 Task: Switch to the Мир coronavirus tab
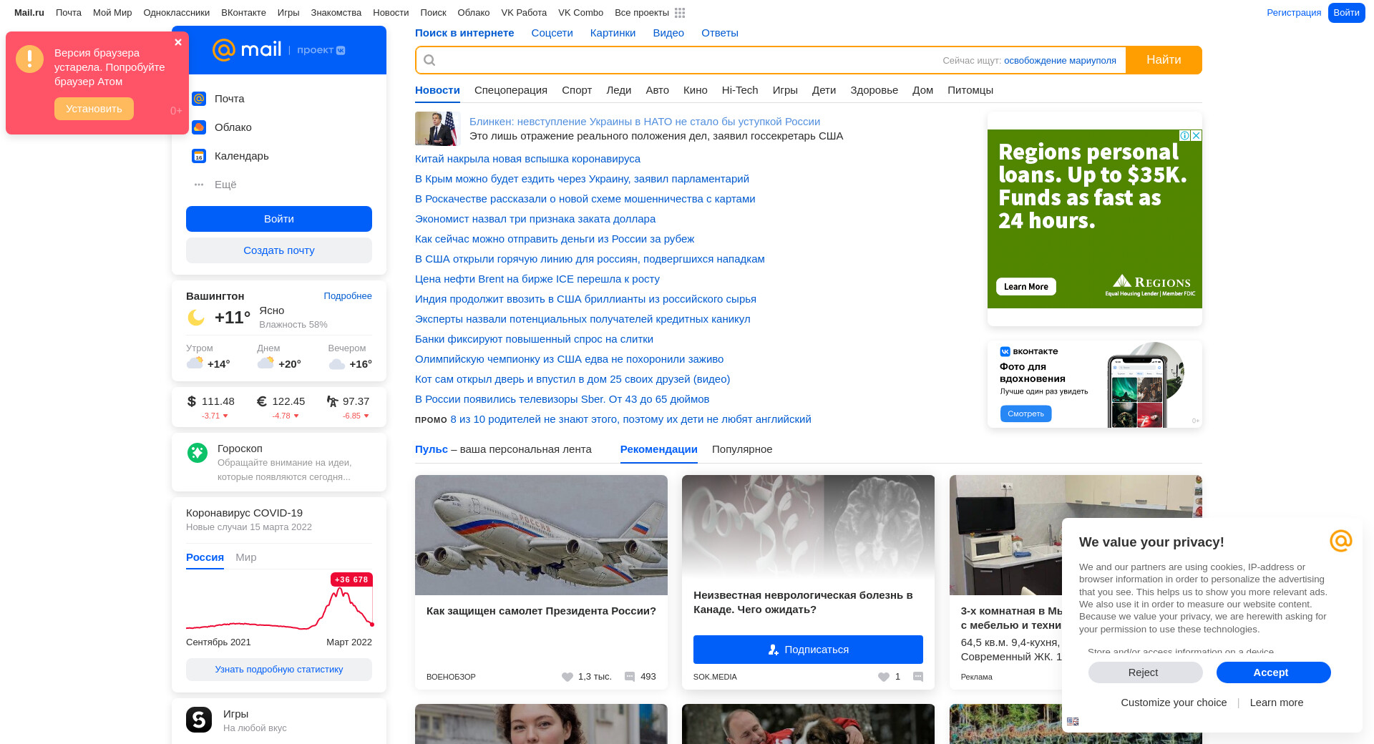tap(245, 557)
